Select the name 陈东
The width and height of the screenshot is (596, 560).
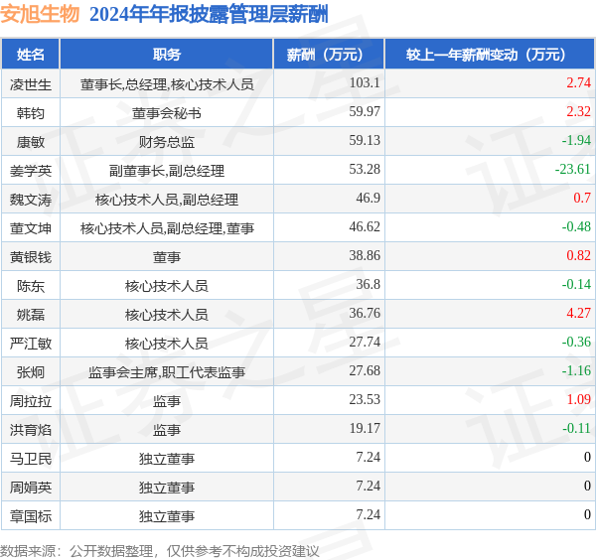coord(31,286)
